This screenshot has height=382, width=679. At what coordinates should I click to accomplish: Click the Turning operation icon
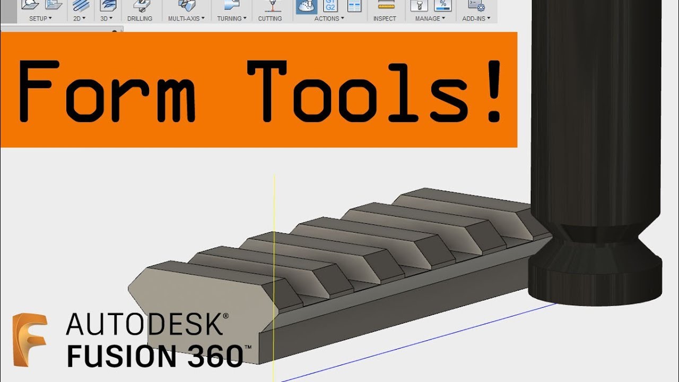231,5
